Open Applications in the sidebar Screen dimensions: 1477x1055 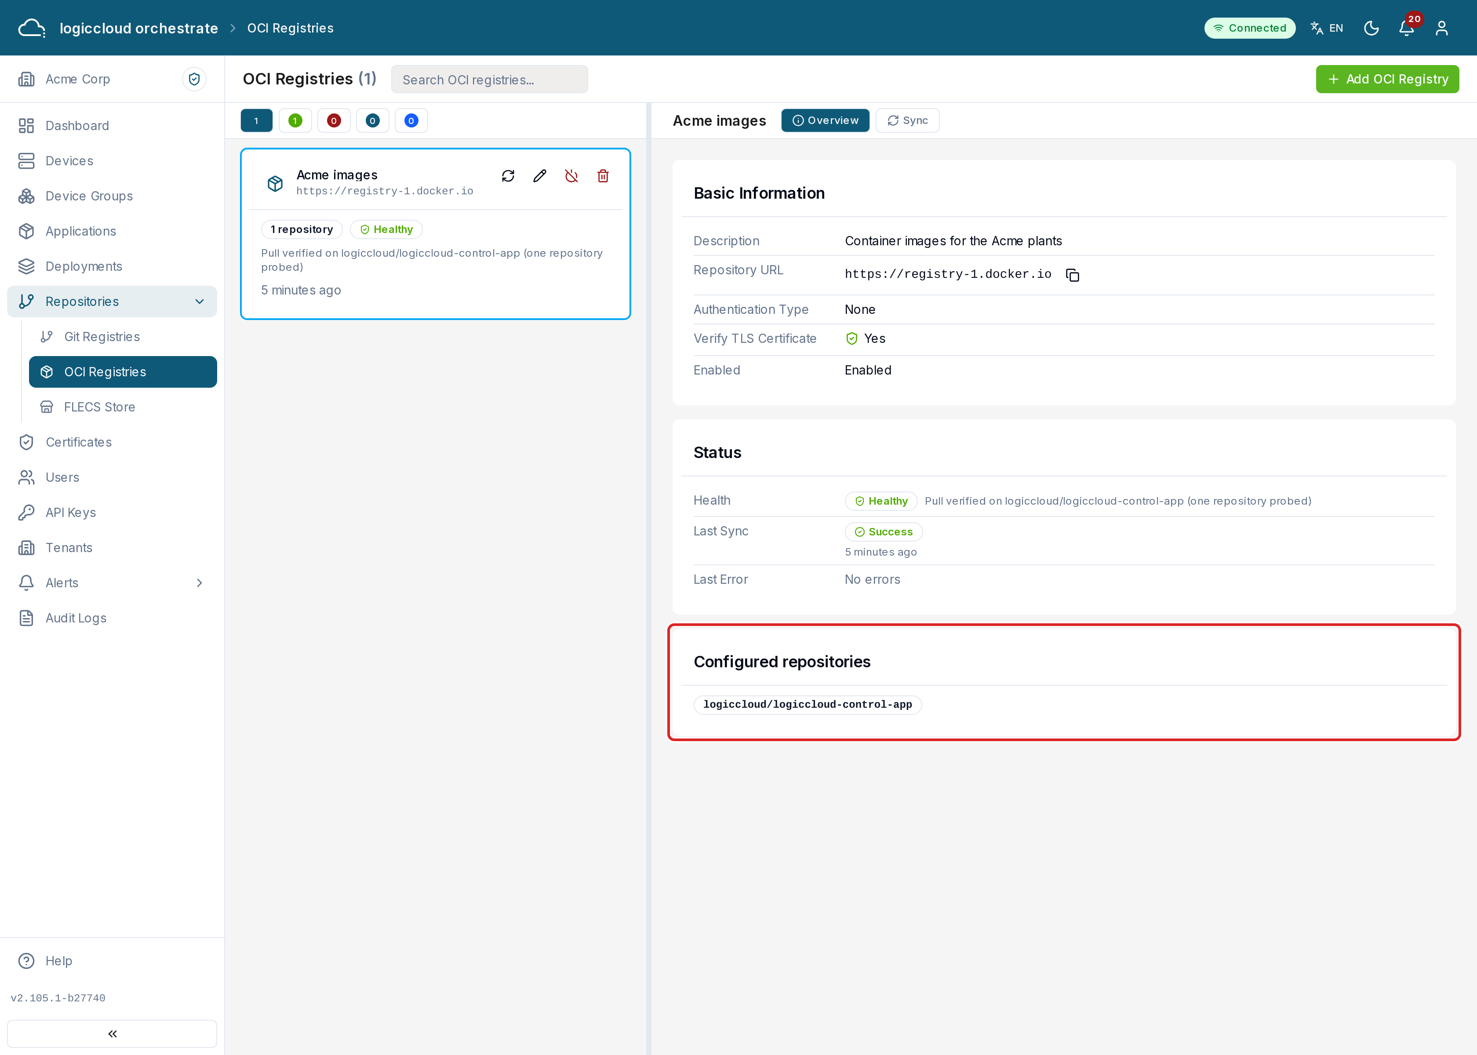[112, 231]
